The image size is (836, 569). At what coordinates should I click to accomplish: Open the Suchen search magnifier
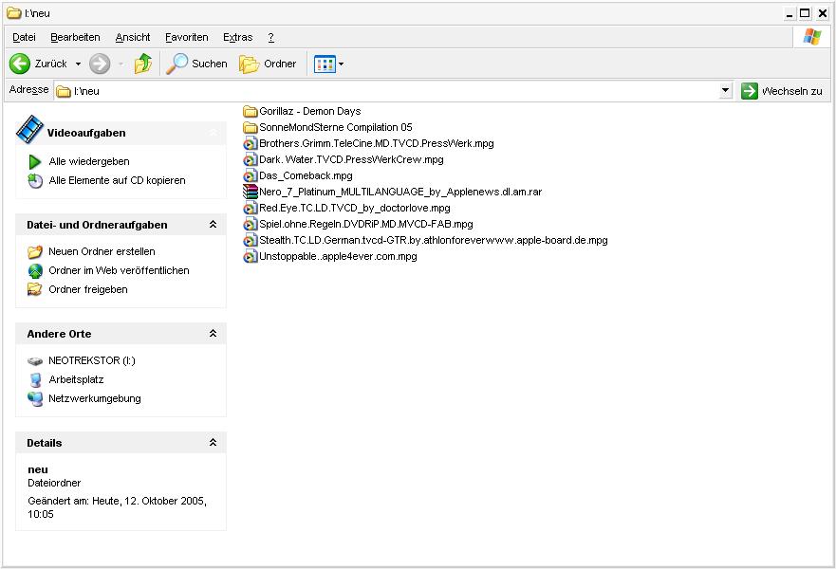pyautogui.click(x=177, y=64)
